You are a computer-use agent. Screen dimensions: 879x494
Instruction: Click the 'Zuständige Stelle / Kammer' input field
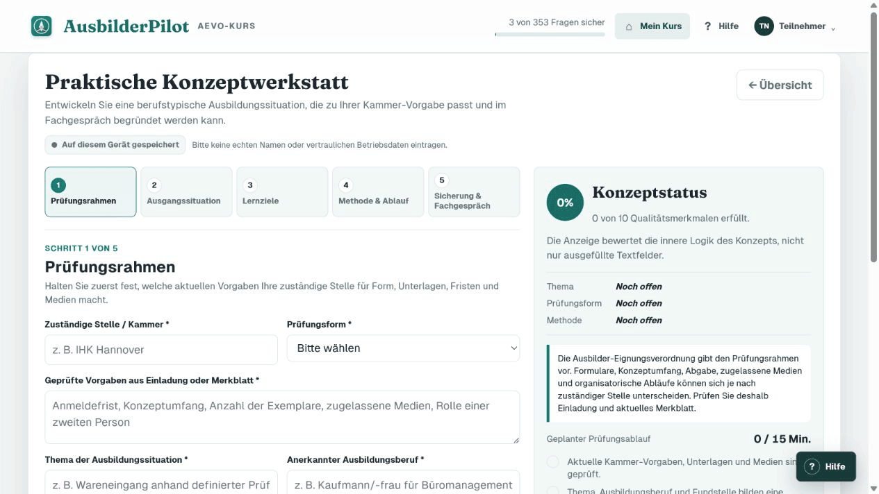[x=161, y=350]
